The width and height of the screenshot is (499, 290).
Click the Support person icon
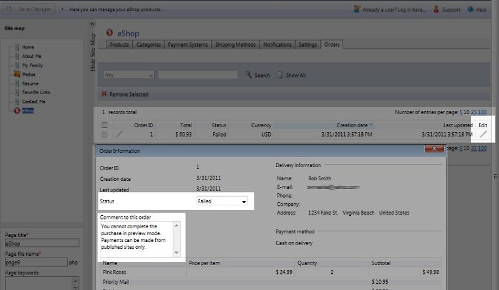(x=436, y=9)
